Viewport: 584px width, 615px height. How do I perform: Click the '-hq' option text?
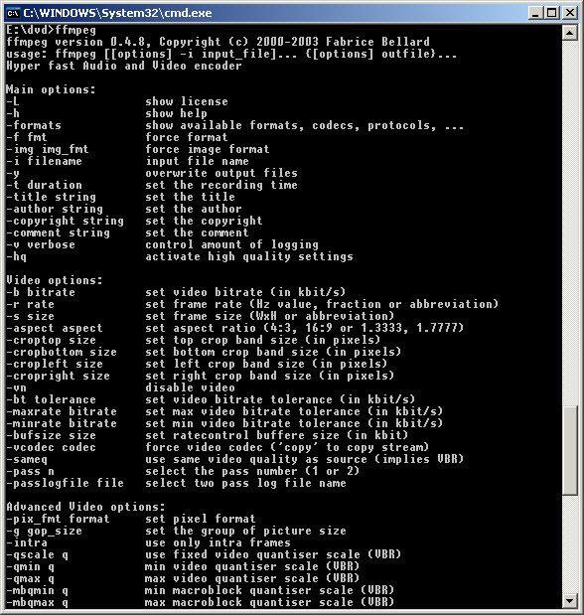[17, 256]
